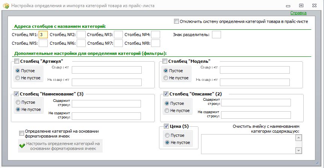Image resolution: width=324 pixels, height=168 pixels.
Task: Minimize the settings window
Action: coord(288,6)
